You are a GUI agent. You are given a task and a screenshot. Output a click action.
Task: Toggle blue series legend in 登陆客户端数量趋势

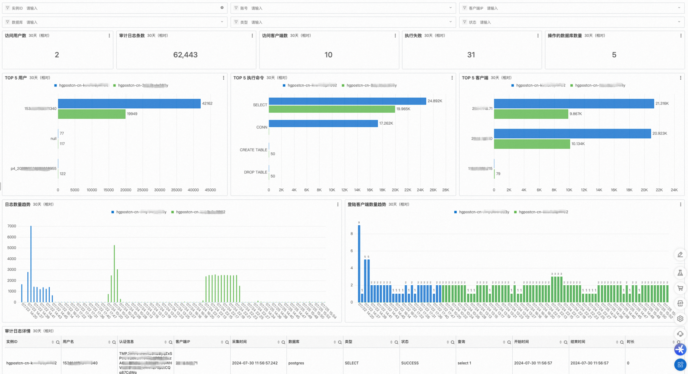click(482, 212)
